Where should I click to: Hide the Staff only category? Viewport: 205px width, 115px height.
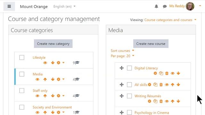tap(37, 96)
